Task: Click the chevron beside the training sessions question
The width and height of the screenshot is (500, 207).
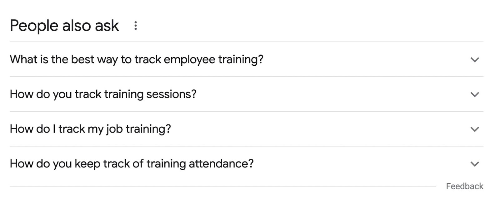Action: (475, 94)
